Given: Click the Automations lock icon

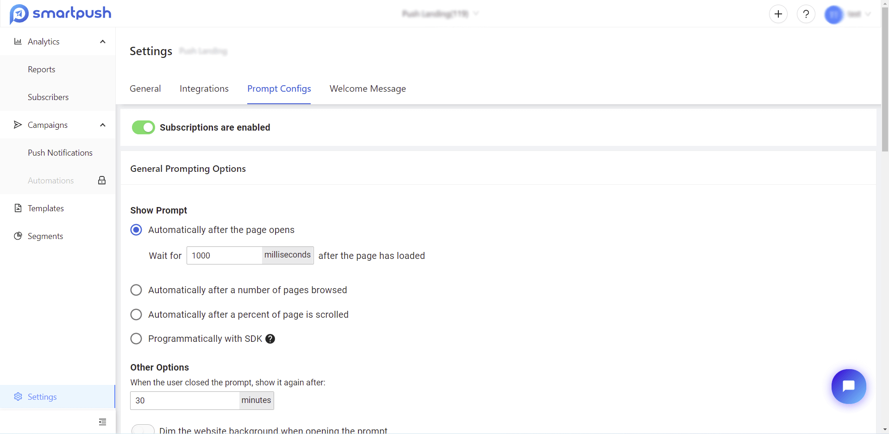Looking at the screenshot, I should pyautogui.click(x=102, y=180).
